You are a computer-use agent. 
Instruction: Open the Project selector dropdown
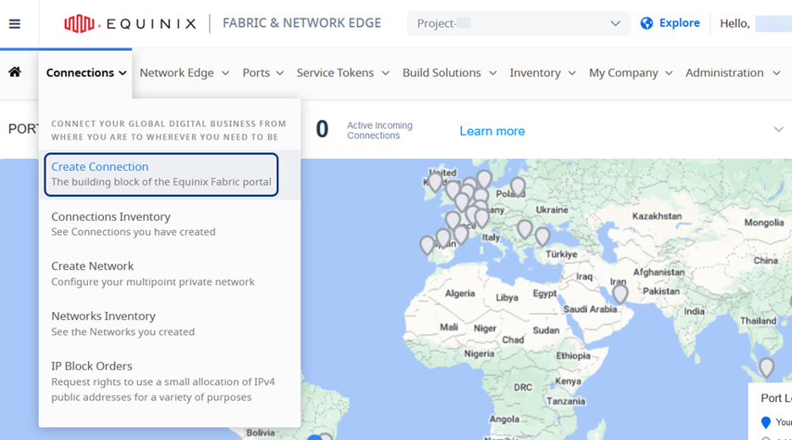click(518, 24)
